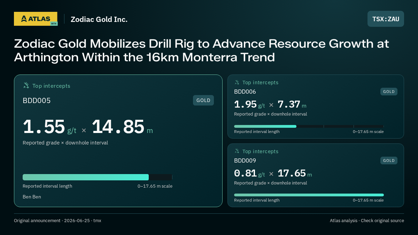
Task: Click the Original announcement date footer
Action: (x=57, y=221)
